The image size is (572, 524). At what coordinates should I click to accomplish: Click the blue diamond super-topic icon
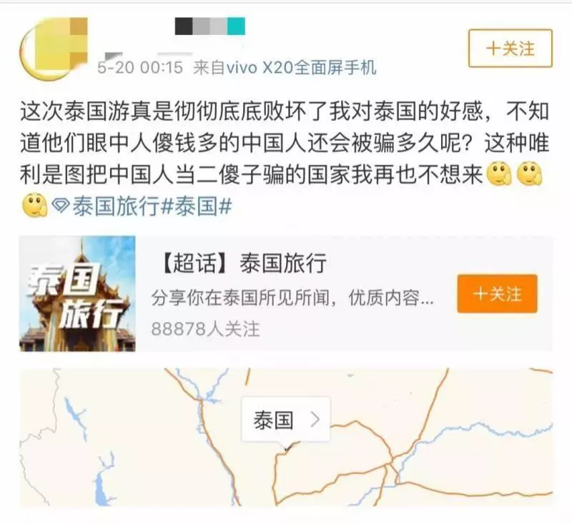[61, 206]
